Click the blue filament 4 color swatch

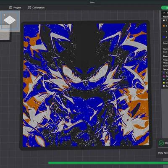[164, 37]
